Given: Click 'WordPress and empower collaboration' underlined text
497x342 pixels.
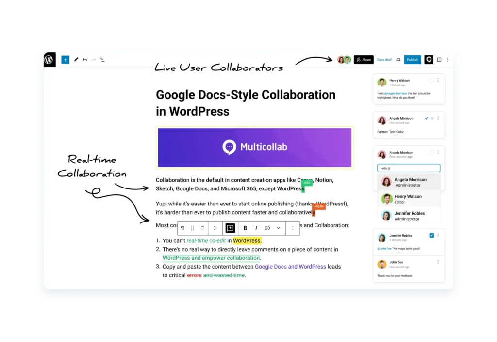Looking at the screenshot, I should click(211, 258).
